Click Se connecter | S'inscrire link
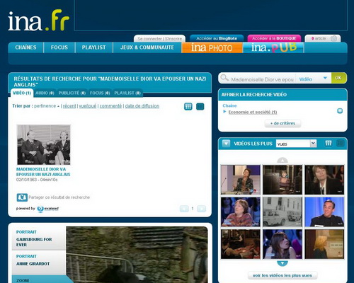 pyautogui.click(x=160, y=39)
